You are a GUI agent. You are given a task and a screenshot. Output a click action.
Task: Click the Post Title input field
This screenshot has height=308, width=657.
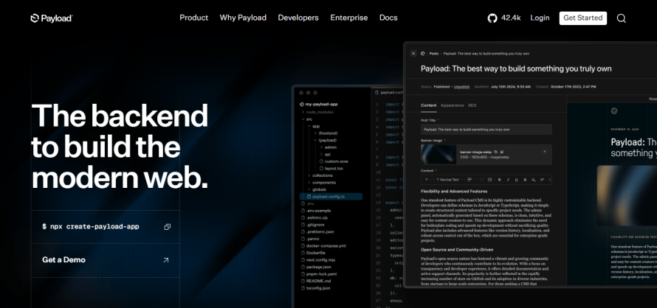click(486, 129)
